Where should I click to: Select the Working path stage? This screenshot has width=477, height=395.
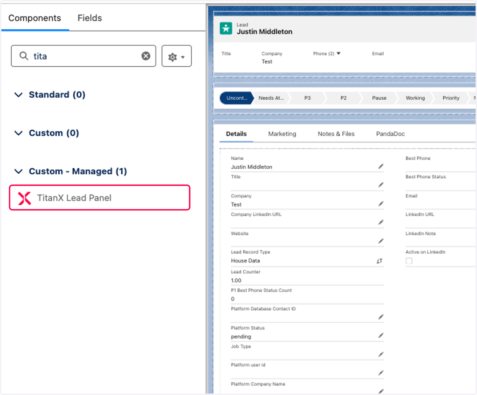point(415,98)
